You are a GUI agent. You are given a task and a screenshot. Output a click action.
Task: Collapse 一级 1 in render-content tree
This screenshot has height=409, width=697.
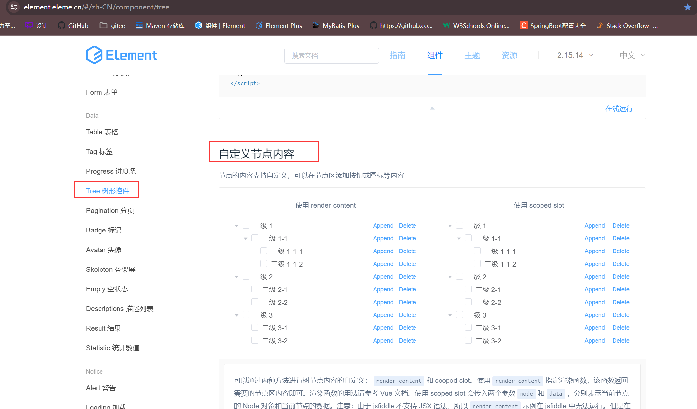pos(237,226)
